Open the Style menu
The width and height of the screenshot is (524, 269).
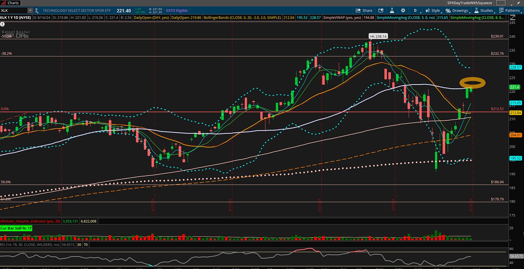click(x=433, y=10)
